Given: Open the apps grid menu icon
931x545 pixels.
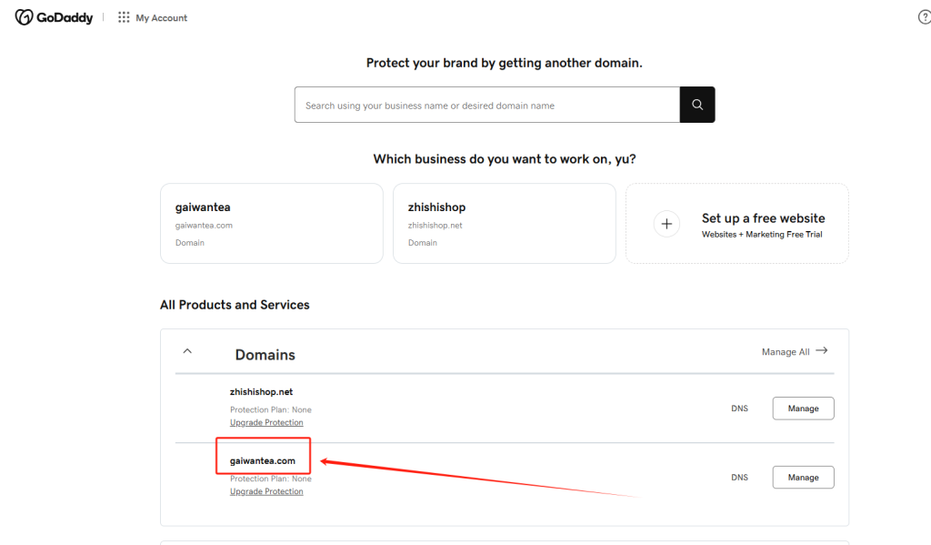Looking at the screenshot, I should (x=124, y=17).
